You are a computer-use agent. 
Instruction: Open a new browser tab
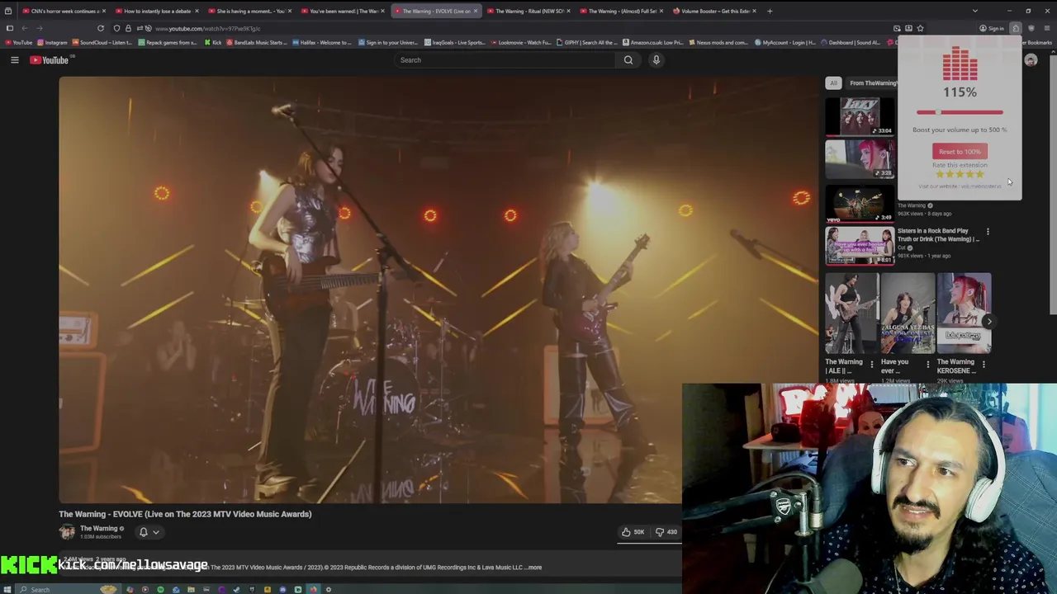tap(770, 11)
